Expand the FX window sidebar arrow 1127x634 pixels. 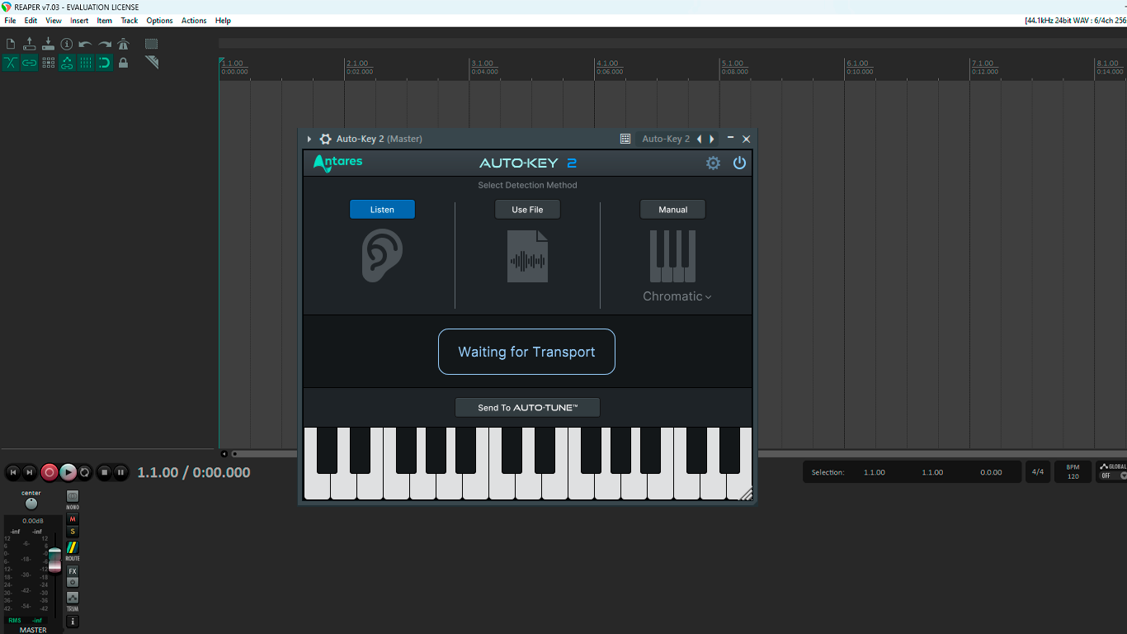click(309, 140)
